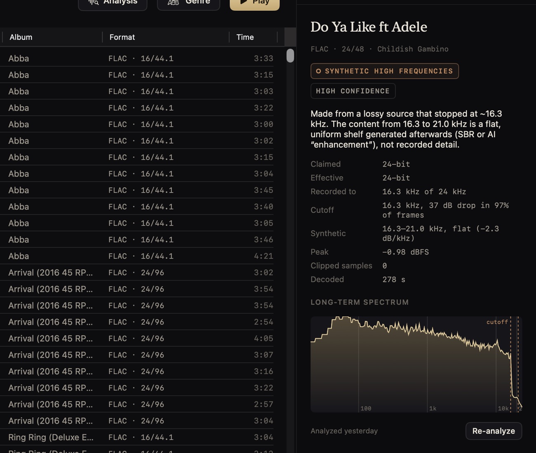Screen dimensions: 536x453
Task: Click the "100" frequency axis label
Action: pyautogui.click(x=366, y=409)
